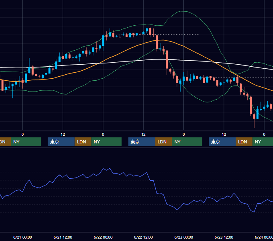The image size is (273, 241).
Task: Click the 東京 session block on 6/23
Action: (x=222, y=142)
